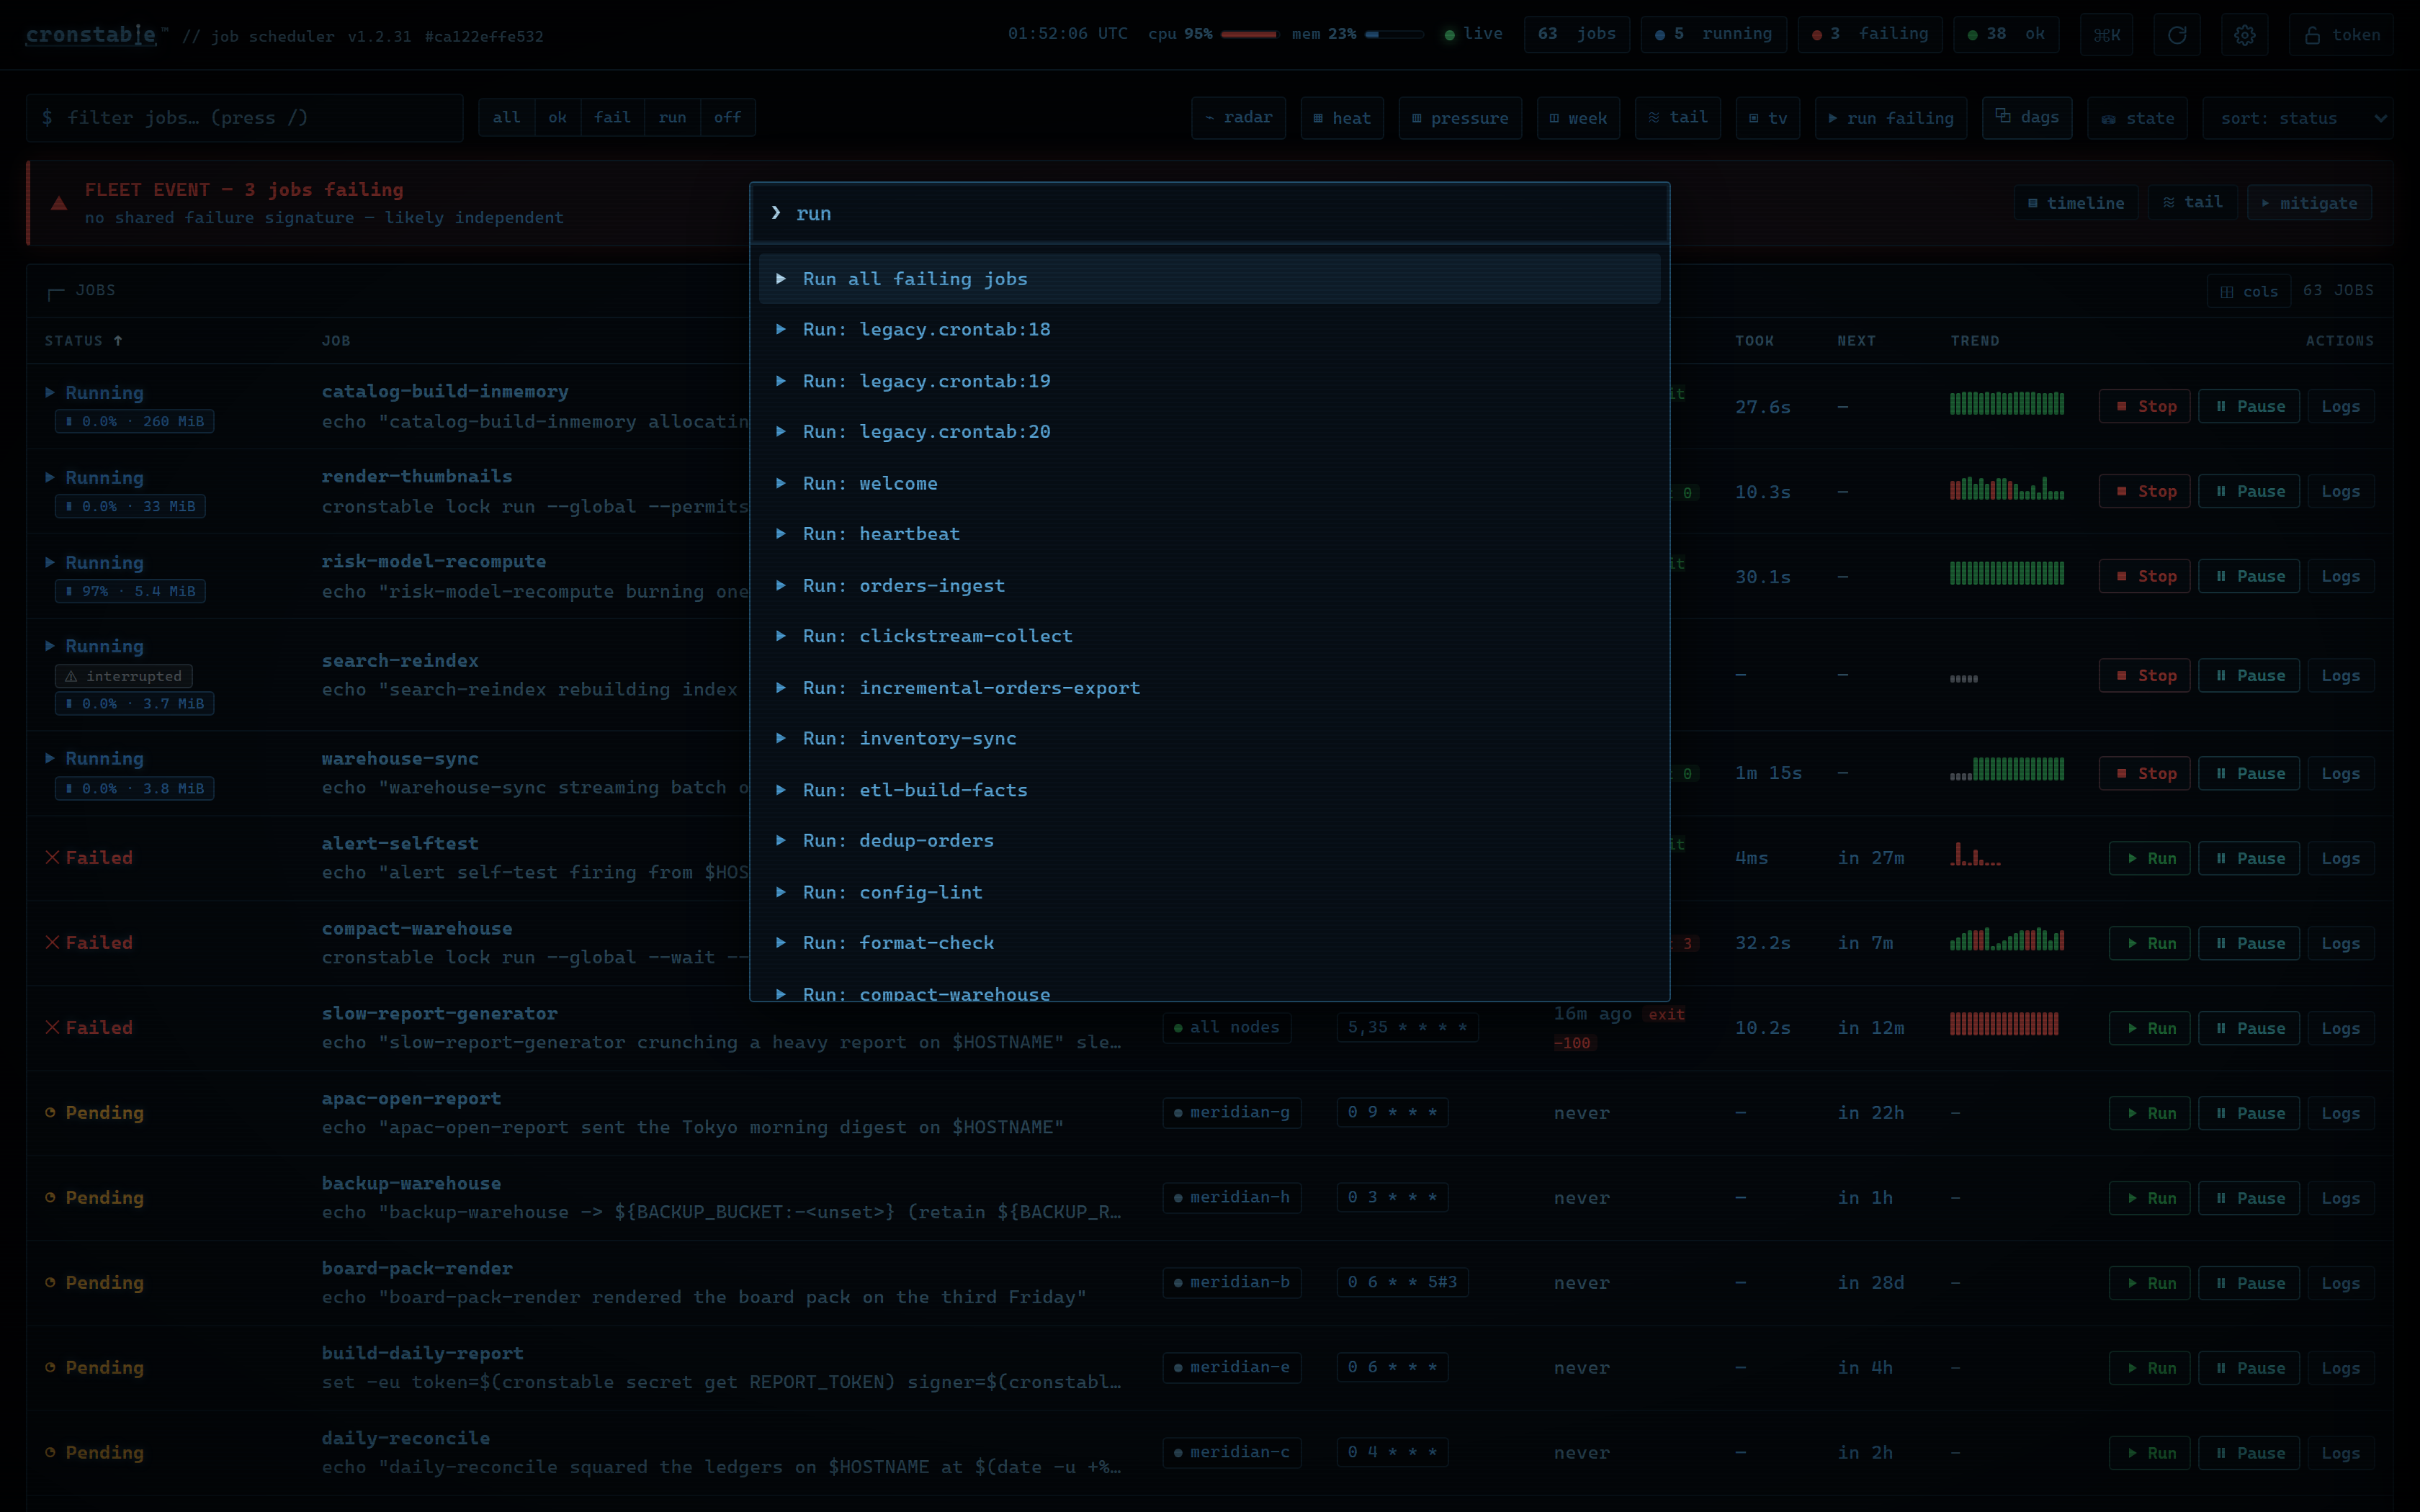The image size is (2420, 1512).
Task: Choose 'Run: inventory-sync' command
Action: point(1210,738)
